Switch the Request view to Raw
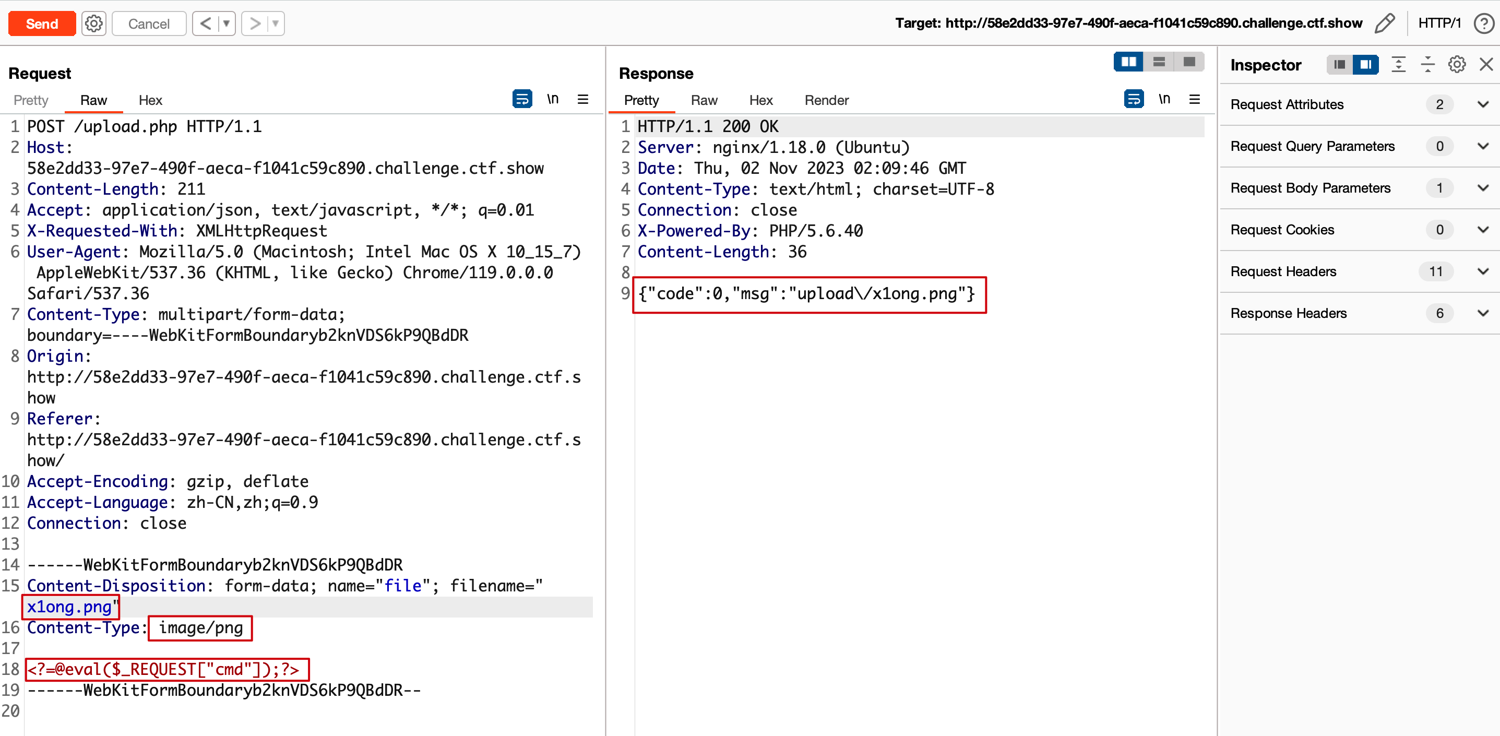Image resolution: width=1500 pixels, height=736 pixels. [93, 100]
